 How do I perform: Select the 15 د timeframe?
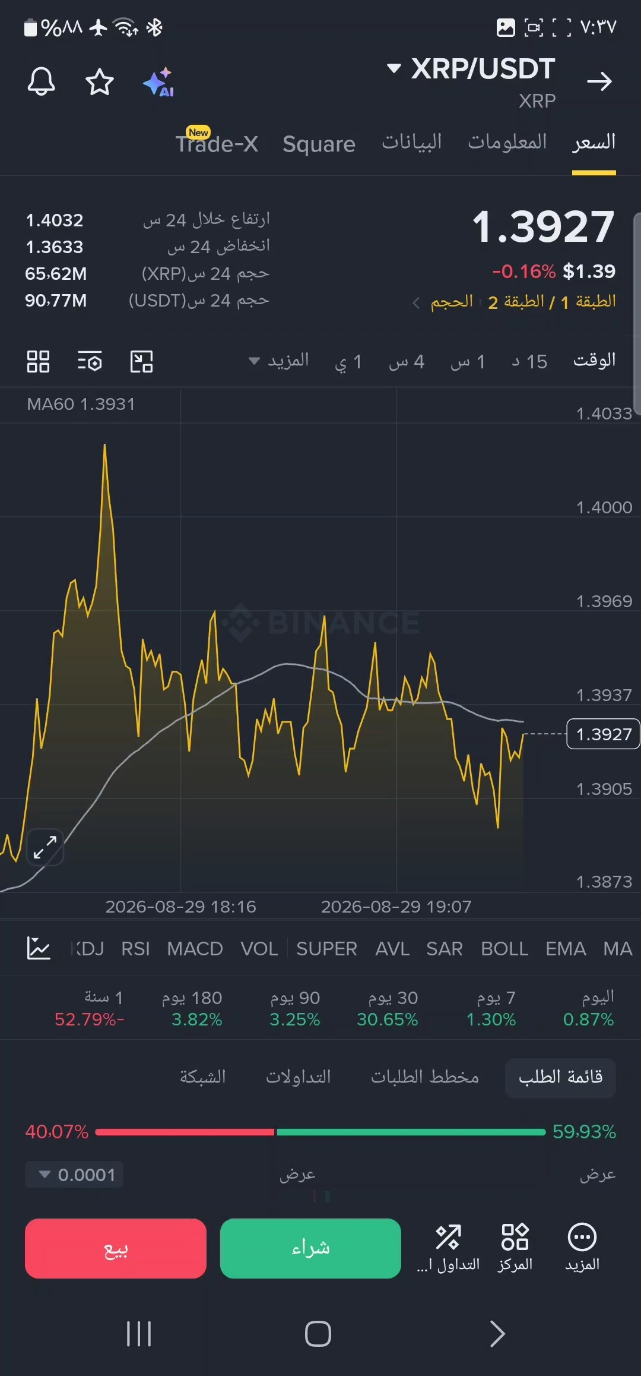click(x=530, y=361)
